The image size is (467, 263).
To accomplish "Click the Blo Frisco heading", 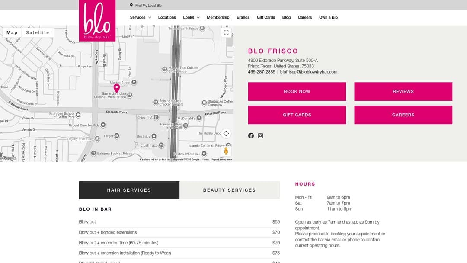I will (273, 51).
